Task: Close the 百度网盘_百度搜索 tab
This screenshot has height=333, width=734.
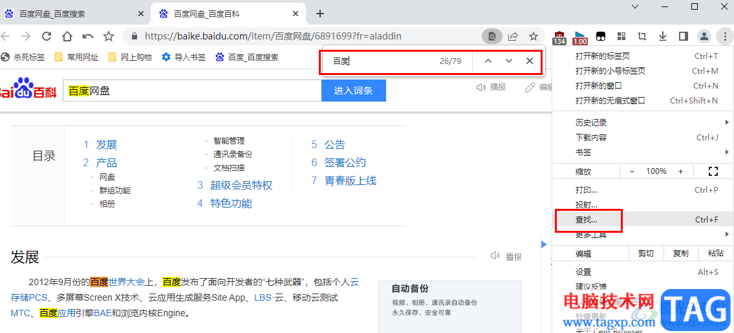Action: click(x=141, y=14)
